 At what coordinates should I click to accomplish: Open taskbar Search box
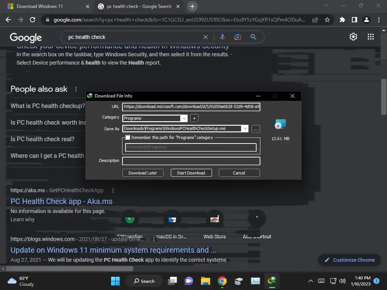[x=144, y=281]
